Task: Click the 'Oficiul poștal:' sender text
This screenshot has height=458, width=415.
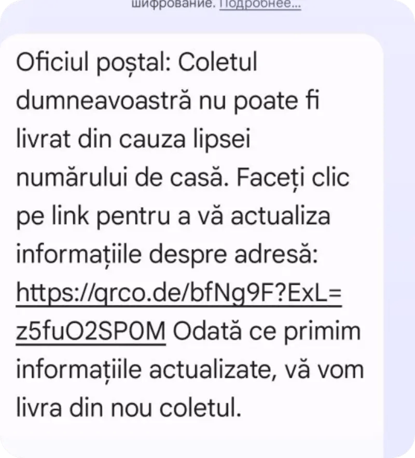Action: coord(93,63)
